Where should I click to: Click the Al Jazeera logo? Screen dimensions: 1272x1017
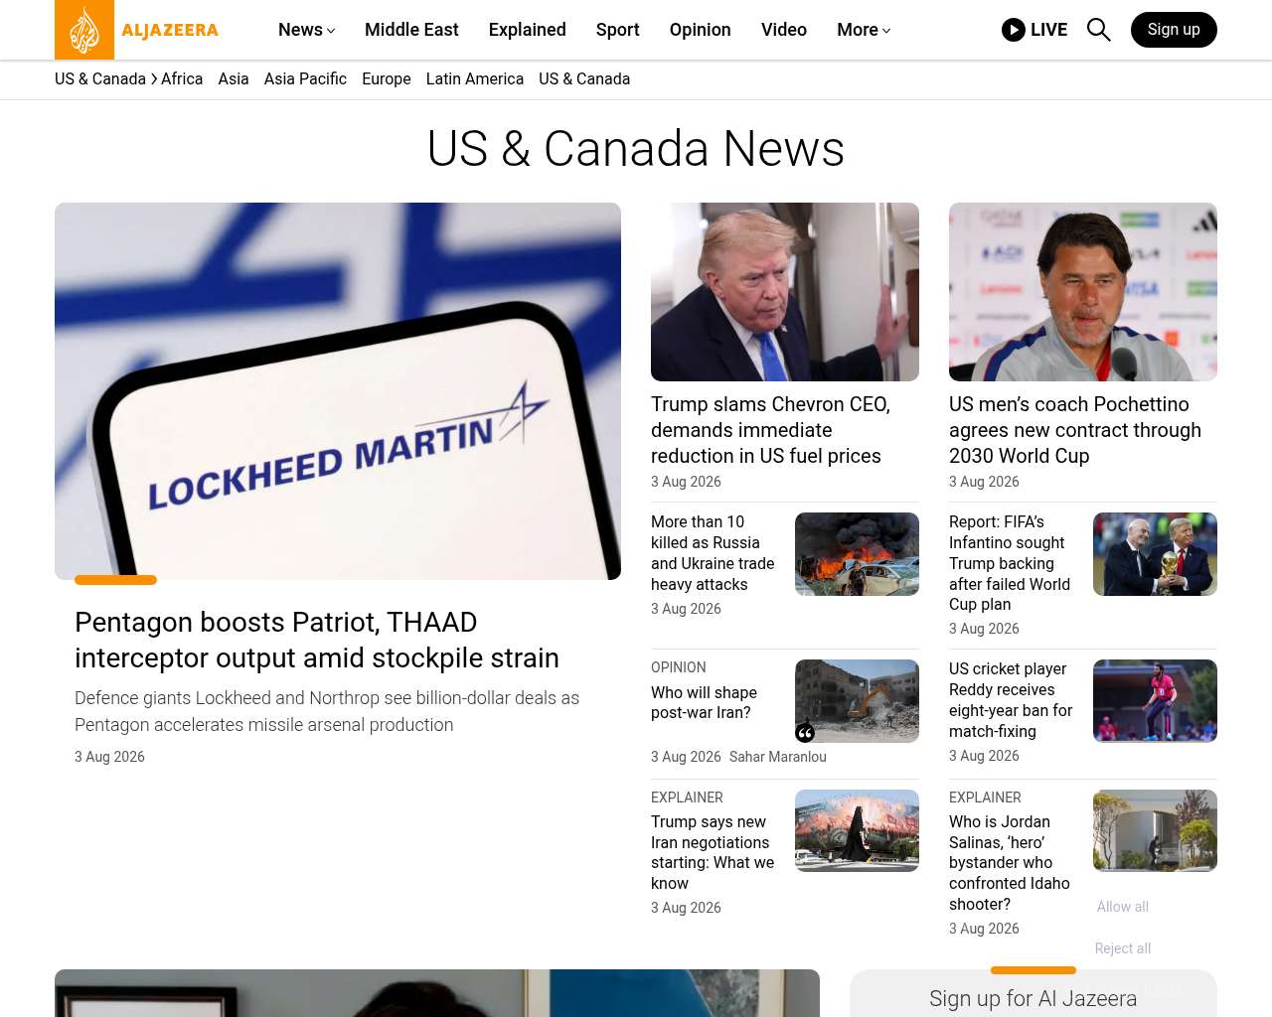point(137,30)
